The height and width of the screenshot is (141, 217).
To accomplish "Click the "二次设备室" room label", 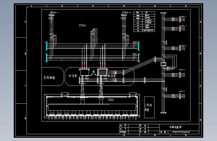I will pyautogui.click(x=148, y=107).
